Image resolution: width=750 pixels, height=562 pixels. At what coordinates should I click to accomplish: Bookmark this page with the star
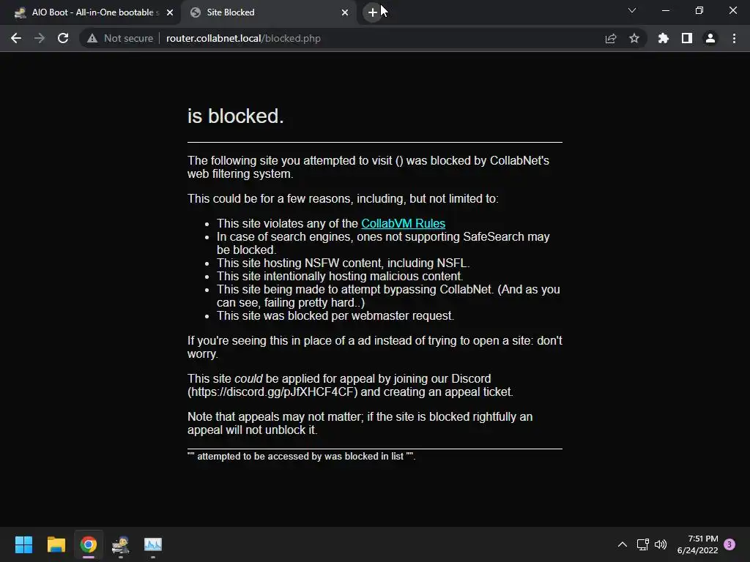[634, 38]
